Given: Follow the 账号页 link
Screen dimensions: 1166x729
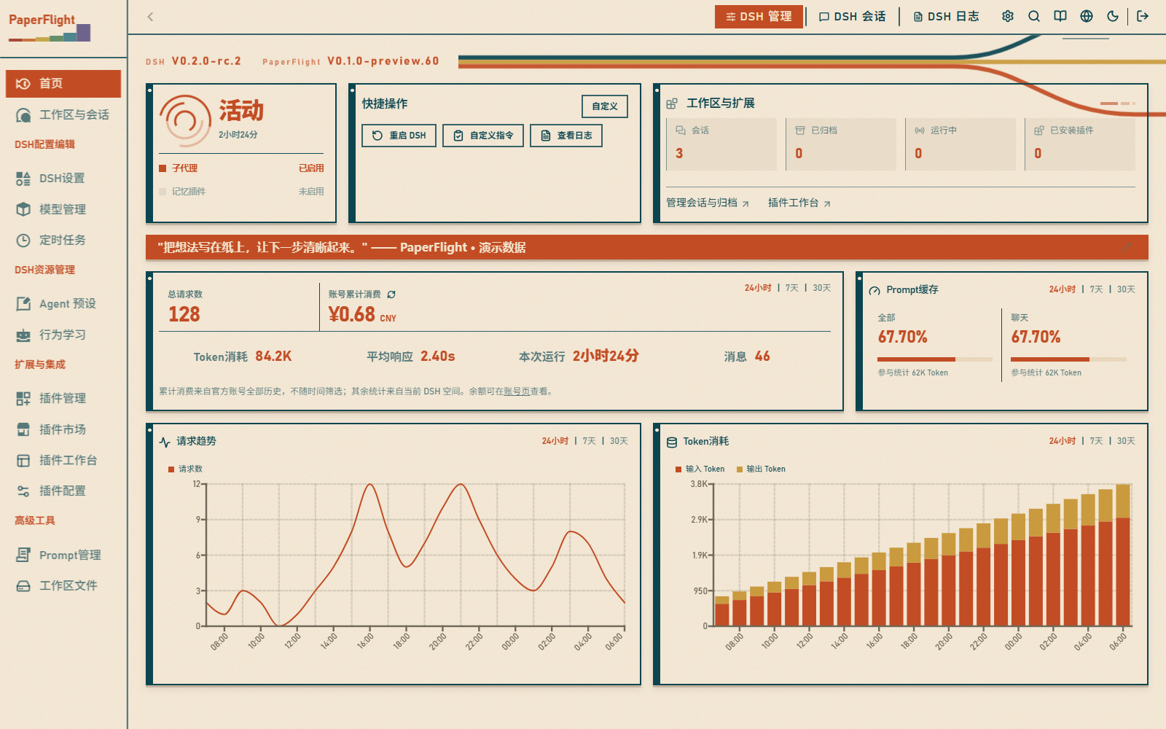Looking at the screenshot, I should pos(517,391).
